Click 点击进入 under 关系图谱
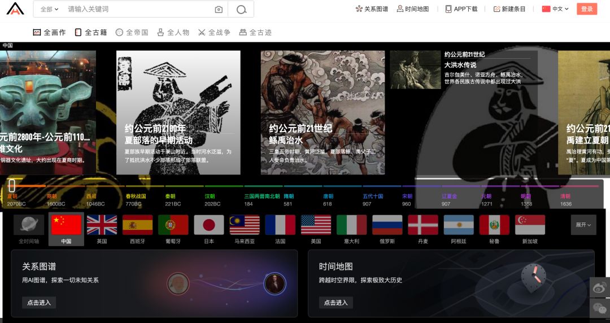The height and width of the screenshot is (323, 610). click(39, 302)
